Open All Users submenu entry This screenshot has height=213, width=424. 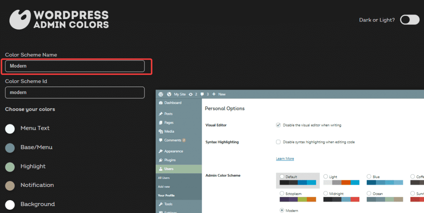tap(164, 178)
